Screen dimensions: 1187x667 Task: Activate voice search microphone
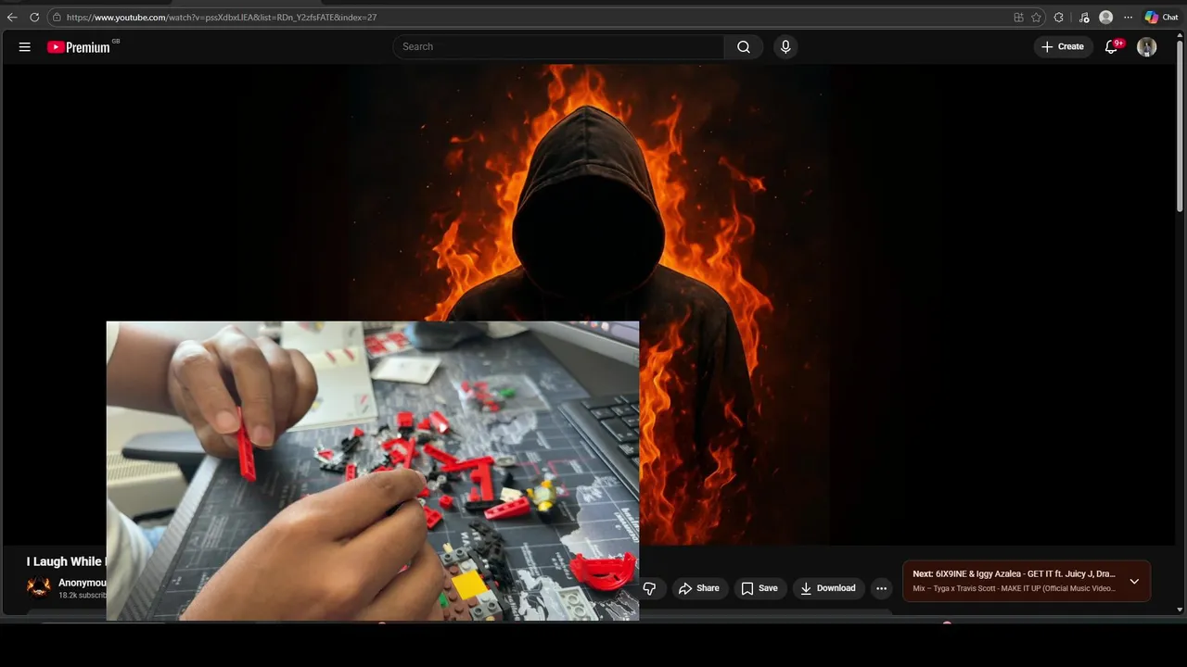coord(785,47)
